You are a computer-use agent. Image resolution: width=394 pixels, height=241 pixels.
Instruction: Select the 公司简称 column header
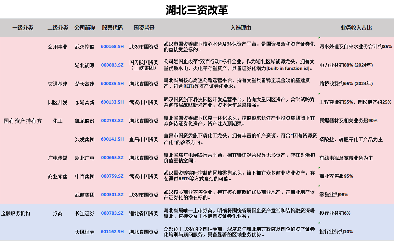click(x=85, y=28)
